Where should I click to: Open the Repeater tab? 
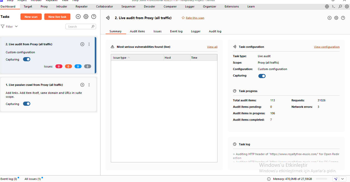click(x=82, y=6)
